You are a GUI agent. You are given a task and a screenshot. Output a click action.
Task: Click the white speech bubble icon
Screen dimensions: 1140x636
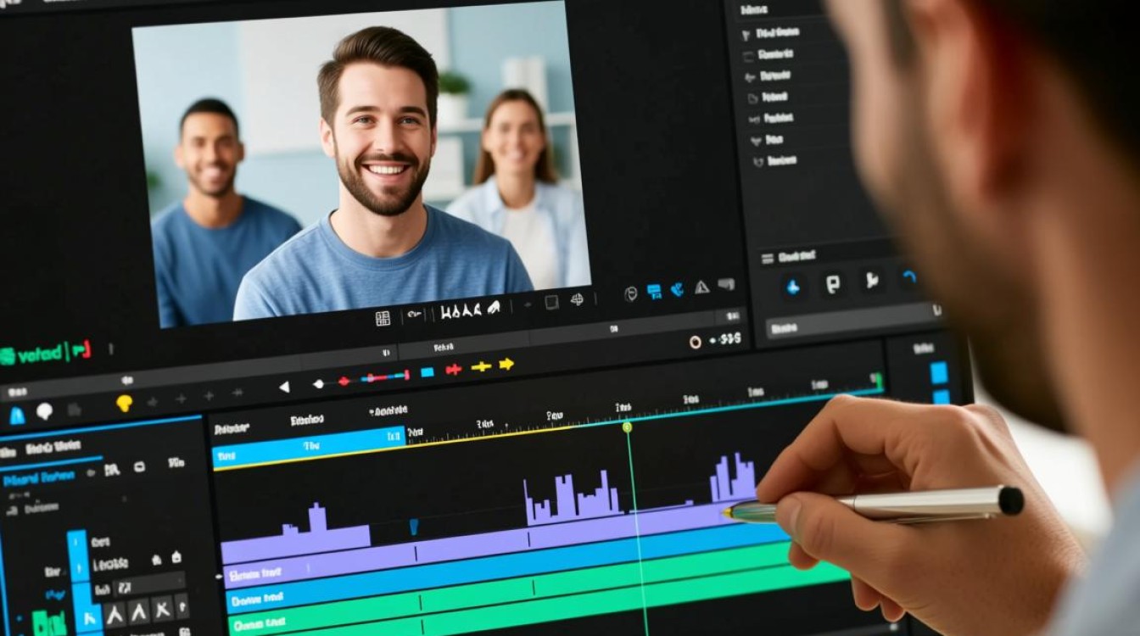click(x=44, y=411)
